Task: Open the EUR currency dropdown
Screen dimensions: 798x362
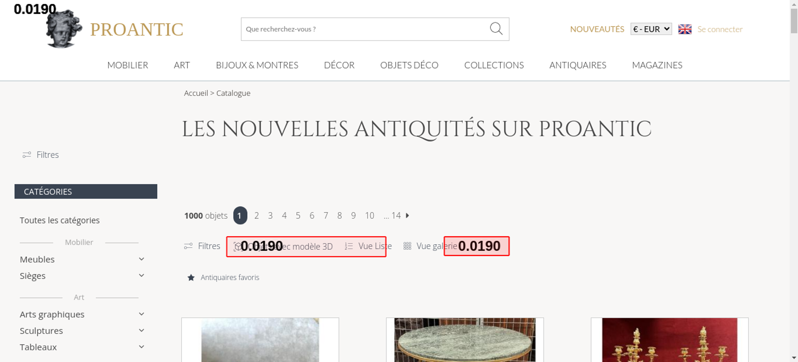Action: tap(651, 29)
